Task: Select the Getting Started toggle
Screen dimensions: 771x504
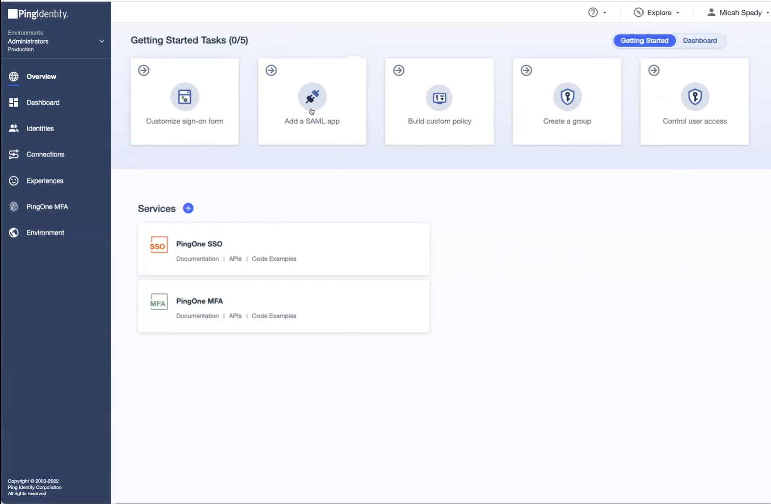Action: point(645,40)
